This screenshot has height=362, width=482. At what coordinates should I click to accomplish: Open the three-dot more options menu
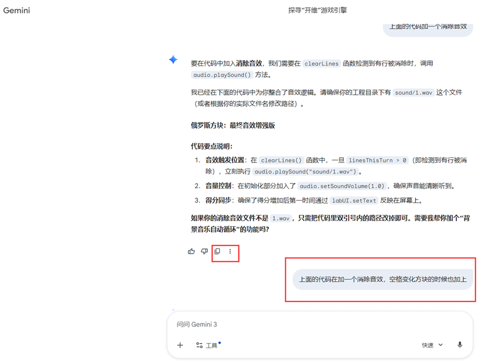click(x=230, y=251)
